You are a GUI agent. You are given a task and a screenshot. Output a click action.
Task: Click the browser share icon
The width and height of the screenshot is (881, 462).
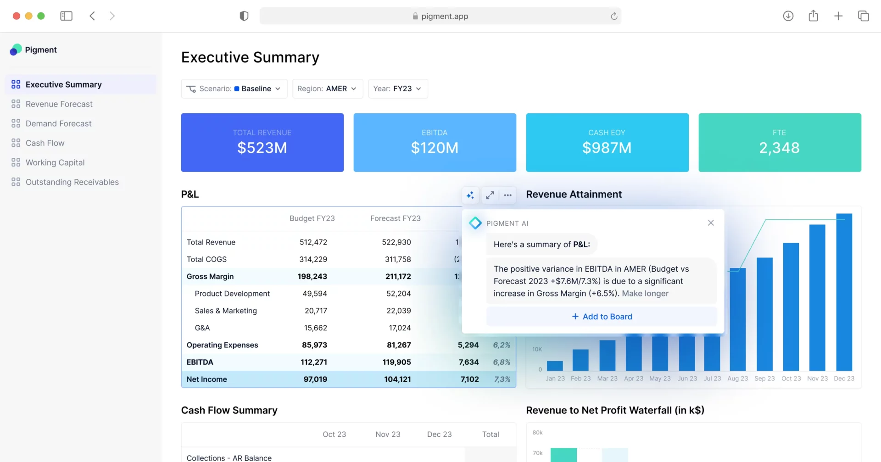813,16
